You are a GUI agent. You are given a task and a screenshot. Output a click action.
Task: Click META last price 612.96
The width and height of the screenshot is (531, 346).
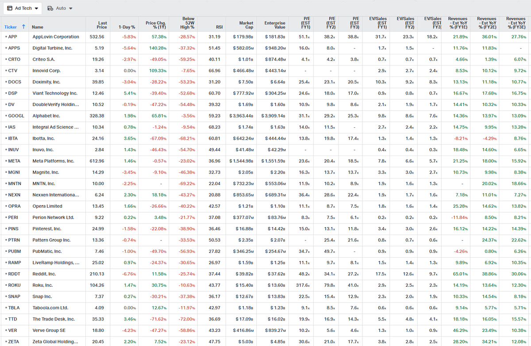click(x=96, y=161)
